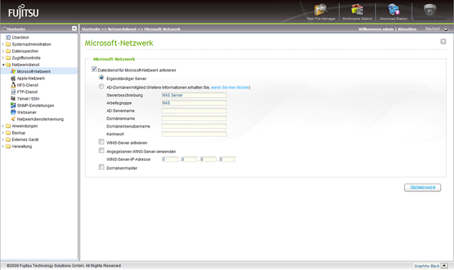Image resolution: width=454 pixels, height=270 pixels.
Task: Expand the Datenspeicher tree node arrow
Action: click(3, 51)
